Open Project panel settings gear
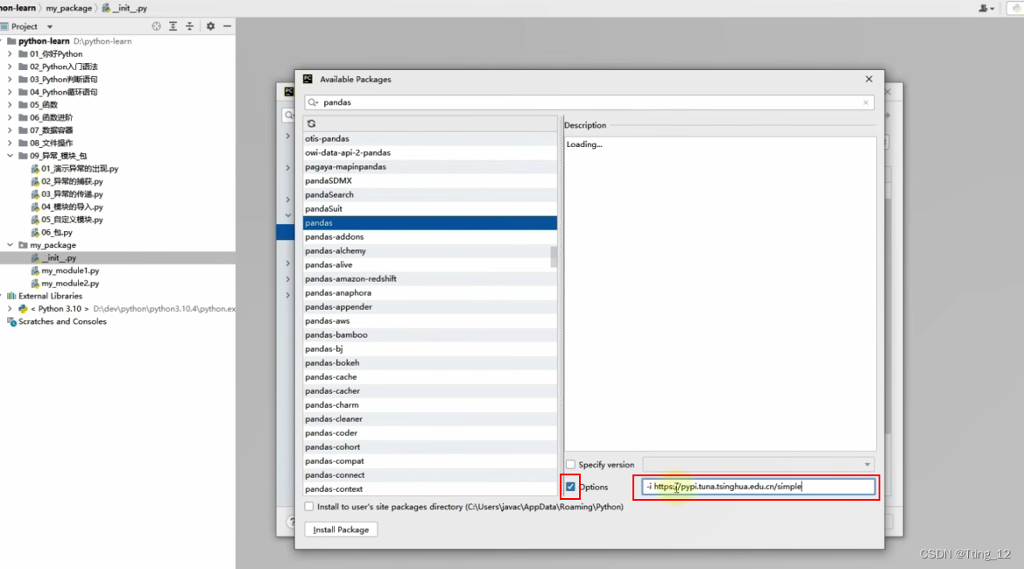1024x569 pixels. 210,26
